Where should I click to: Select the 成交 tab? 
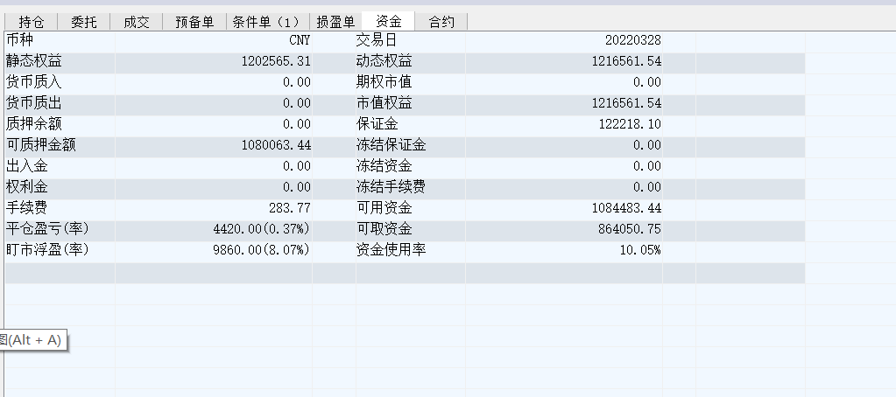coord(137,22)
